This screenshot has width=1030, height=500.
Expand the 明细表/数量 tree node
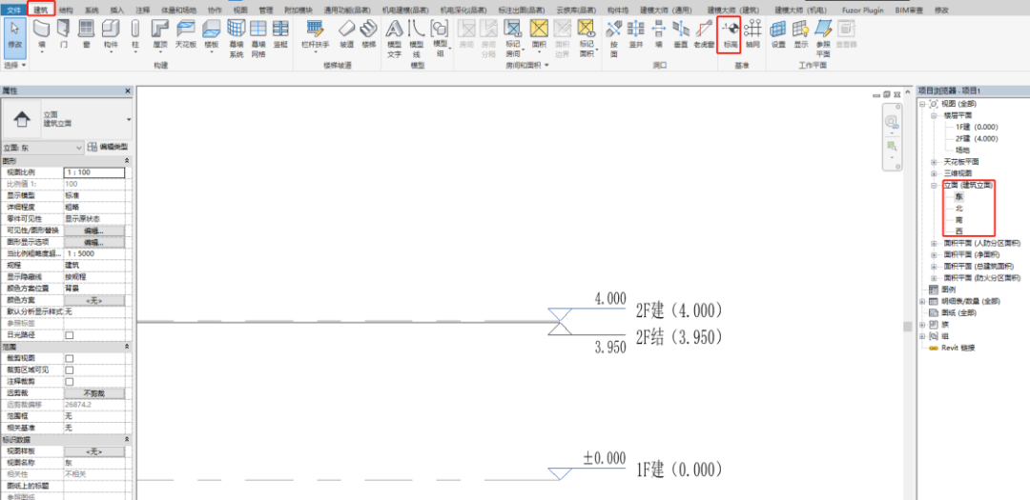pos(922,301)
